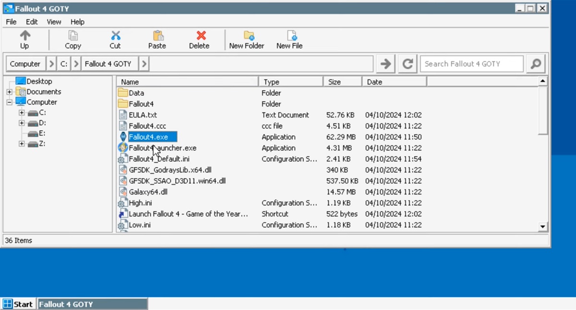Click the Fallout4Launcher.exe file name
This screenshot has width=576, height=310.
coord(163,148)
